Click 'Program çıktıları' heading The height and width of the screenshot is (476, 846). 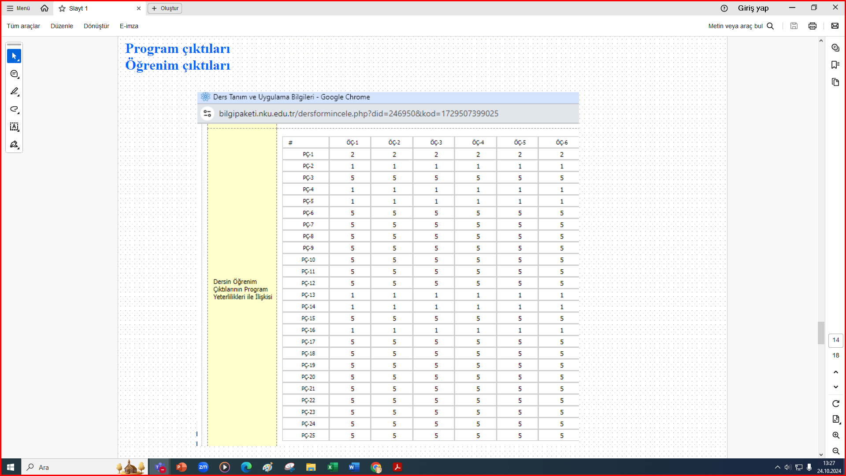178,48
